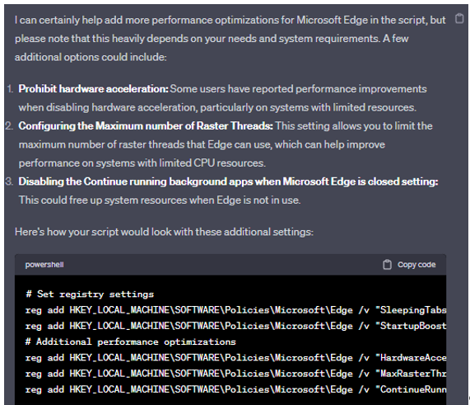The image size is (470, 405).
Task: Click the Copy code text button
Action: click(x=416, y=265)
